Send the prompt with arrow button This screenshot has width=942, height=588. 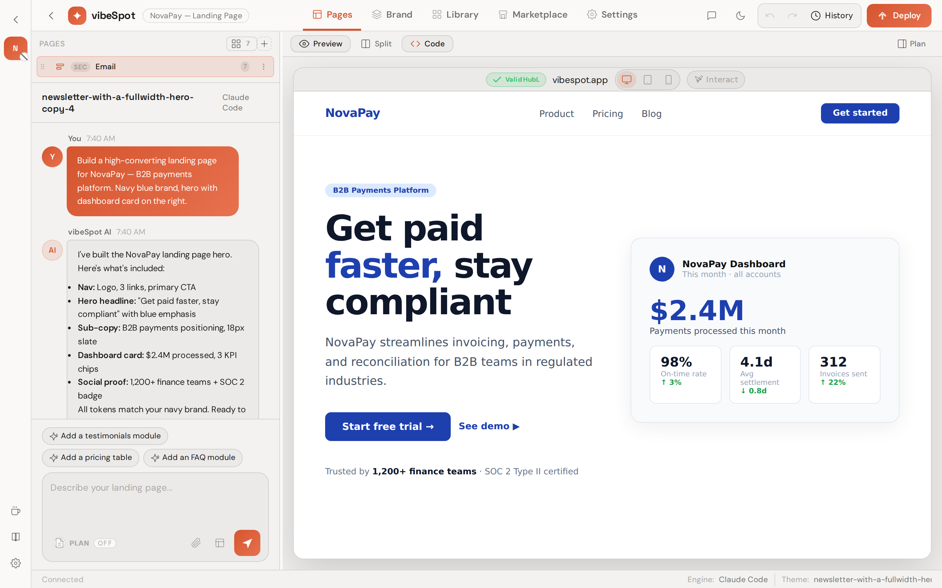(x=247, y=543)
